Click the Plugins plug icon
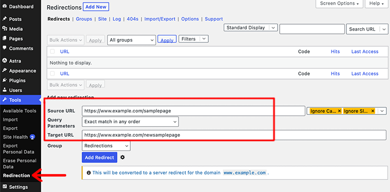 coord(5,80)
